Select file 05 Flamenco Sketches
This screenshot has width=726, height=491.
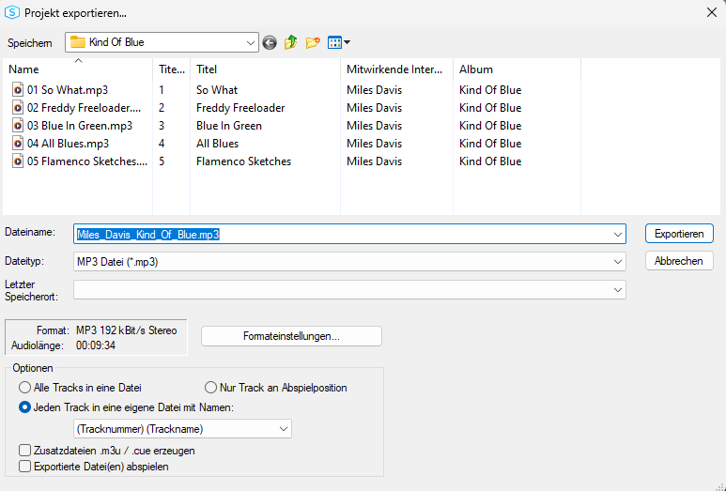tap(87, 161)
